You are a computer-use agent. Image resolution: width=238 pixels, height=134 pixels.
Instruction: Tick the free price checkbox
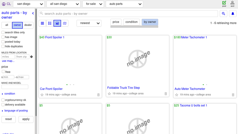[3, 71]
